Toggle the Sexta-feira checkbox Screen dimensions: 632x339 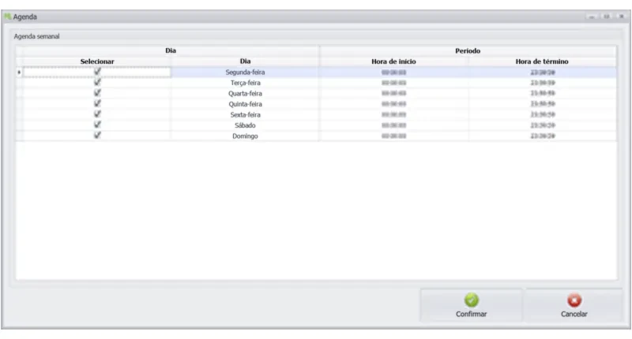tap(97, 114)
